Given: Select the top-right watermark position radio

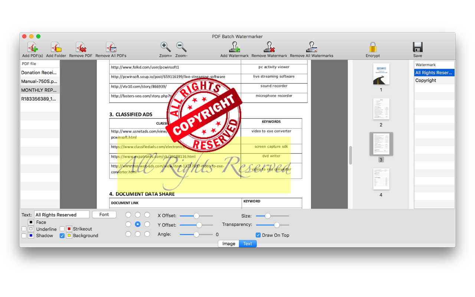Looking at the screenshot, I should click(x=147, y=215).
